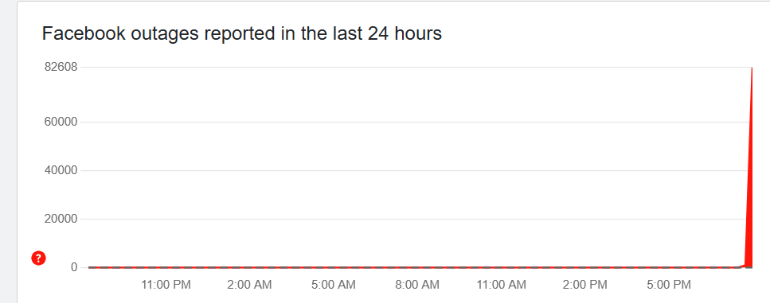Viewport: 770px width, 303px height.
Task: Click the top tip of the red spike
Action: (752, 68)
